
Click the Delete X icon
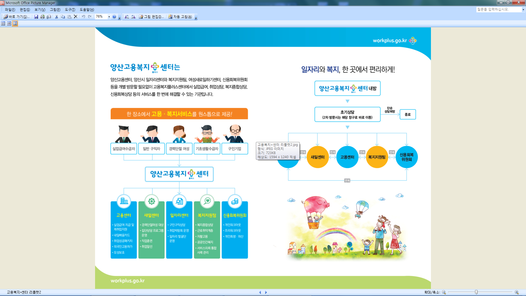pos(76,17)
